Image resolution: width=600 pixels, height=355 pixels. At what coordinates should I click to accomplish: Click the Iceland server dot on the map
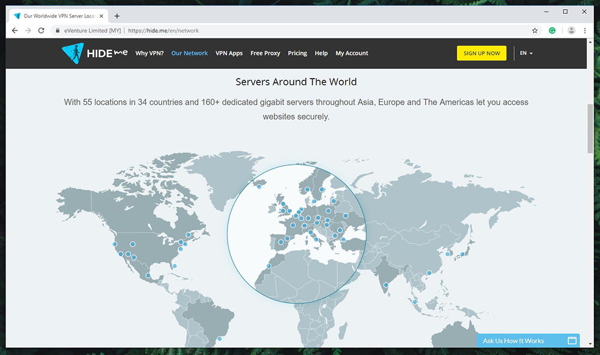click(x=259, y=186)
